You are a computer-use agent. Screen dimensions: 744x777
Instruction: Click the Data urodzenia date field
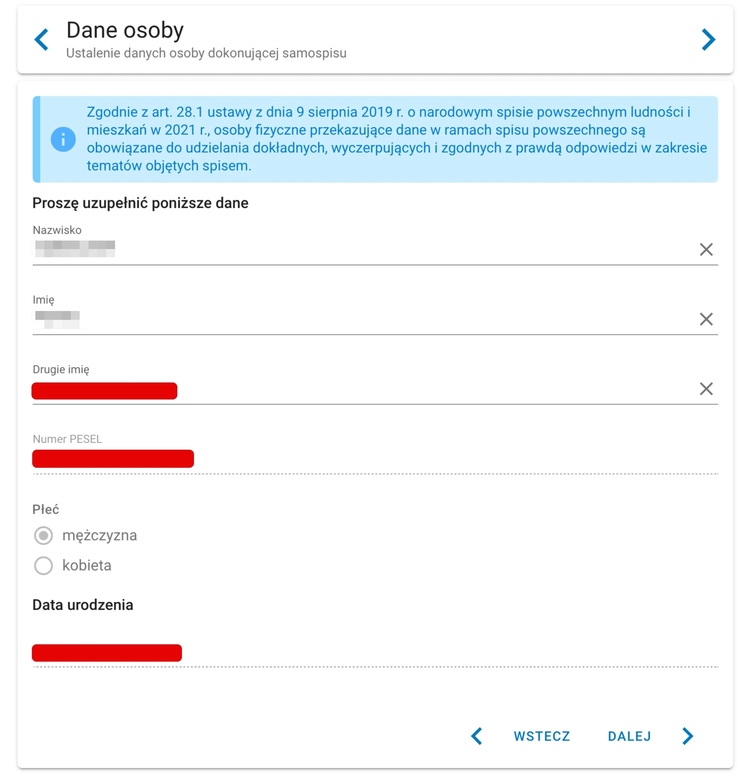tap(375, 652)
